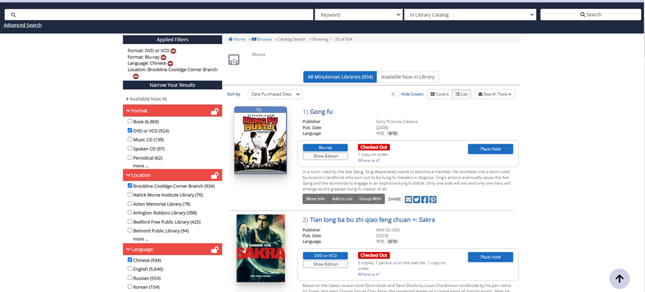This screenshot has height=292, width=645.
Task: Show Edition for Sakra DVD
Action: [x=325, y=264]
